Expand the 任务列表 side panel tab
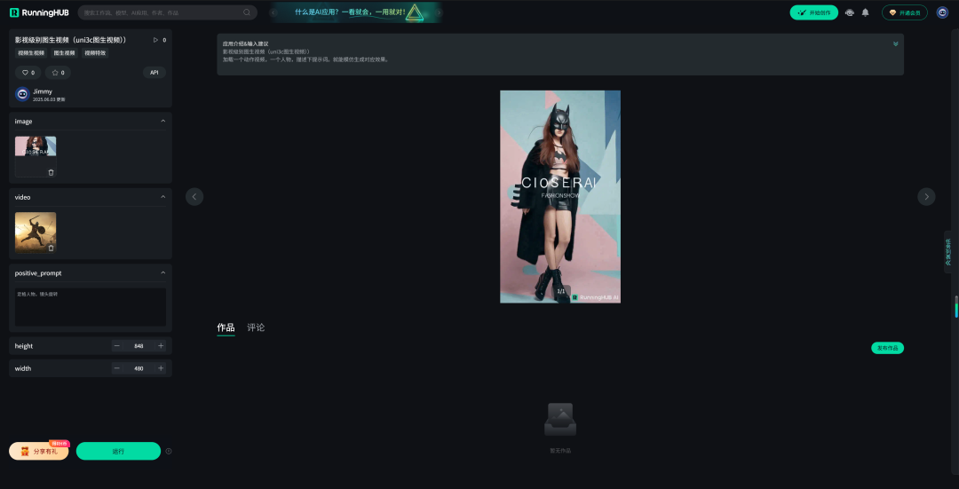The image size is (959, 489). [948, 252]
